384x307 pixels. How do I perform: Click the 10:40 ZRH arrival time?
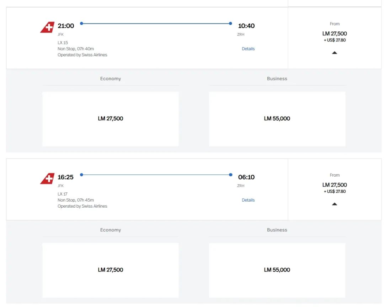246,26
